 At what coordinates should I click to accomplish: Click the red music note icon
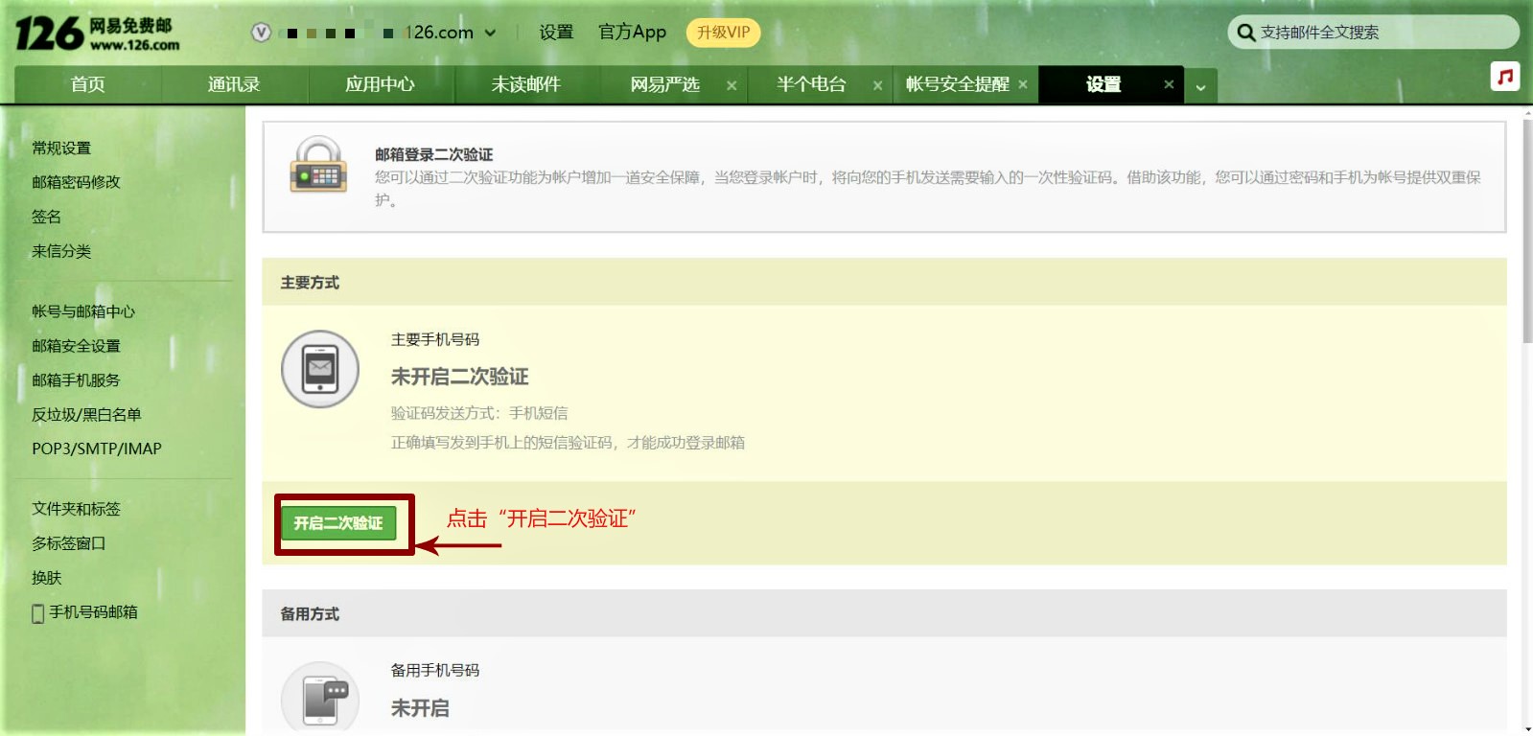1505,77
